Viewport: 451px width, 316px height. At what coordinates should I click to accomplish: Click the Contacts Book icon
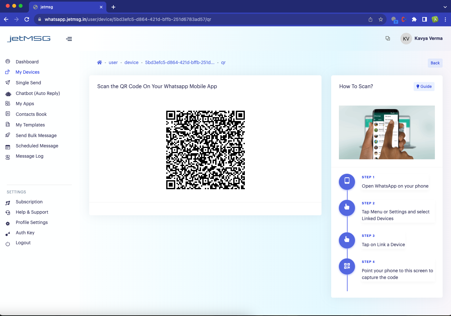8,114
